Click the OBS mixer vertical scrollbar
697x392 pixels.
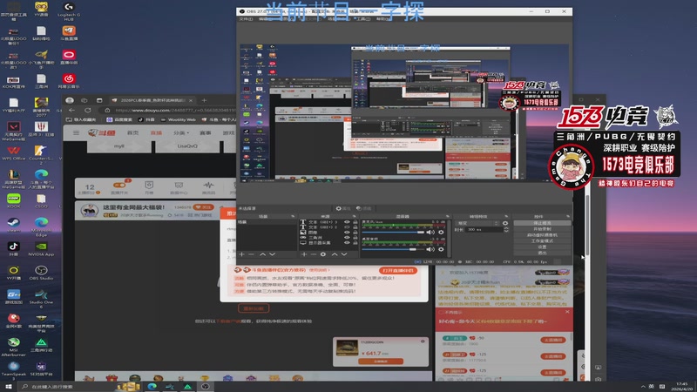click(x=450, y=238)
